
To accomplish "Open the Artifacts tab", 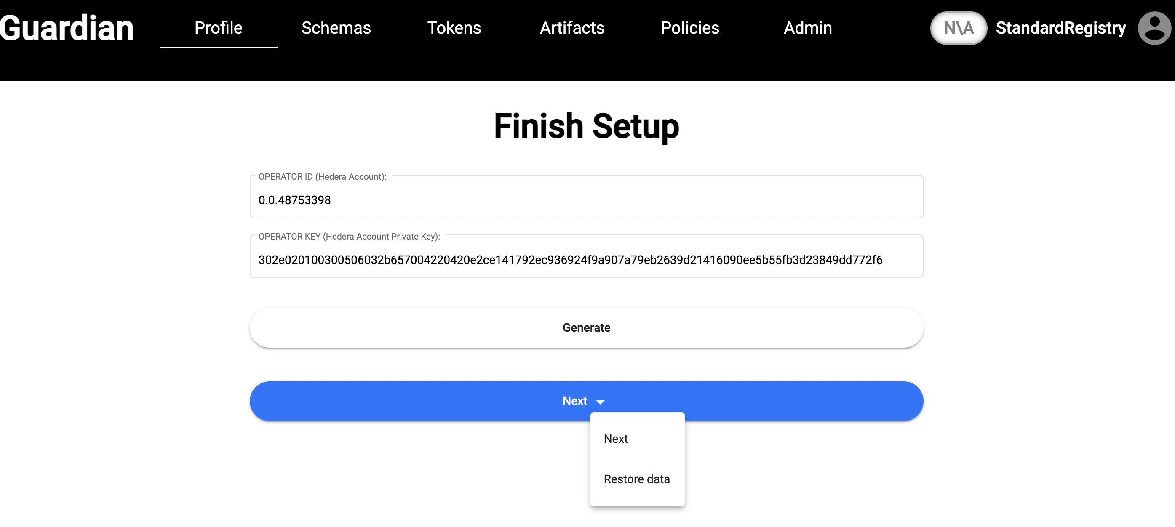I will pyautogui.click(x=571, y=28).
